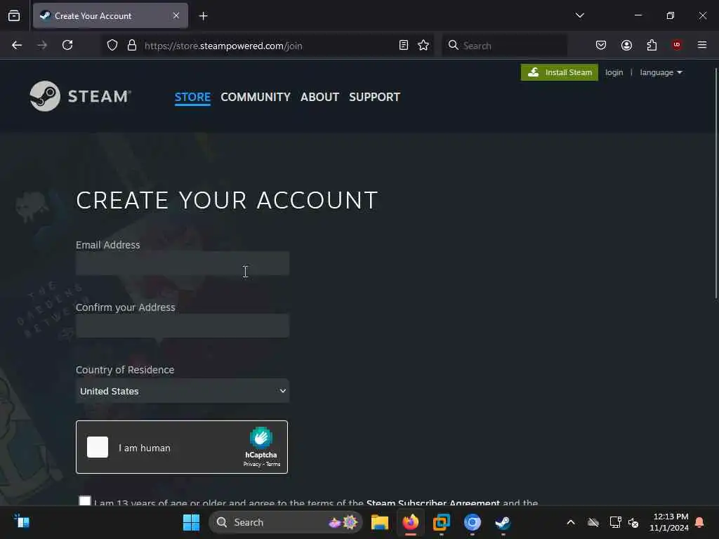
Task: Show site security padlock info
Action: pos(132,46)
